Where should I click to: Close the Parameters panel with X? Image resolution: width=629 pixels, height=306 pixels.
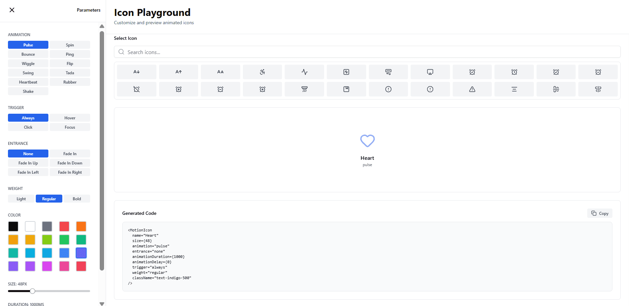(x=12, y=10)
